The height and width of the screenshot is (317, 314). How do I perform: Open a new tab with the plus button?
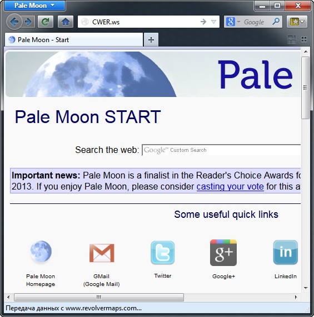pos(151,40)
